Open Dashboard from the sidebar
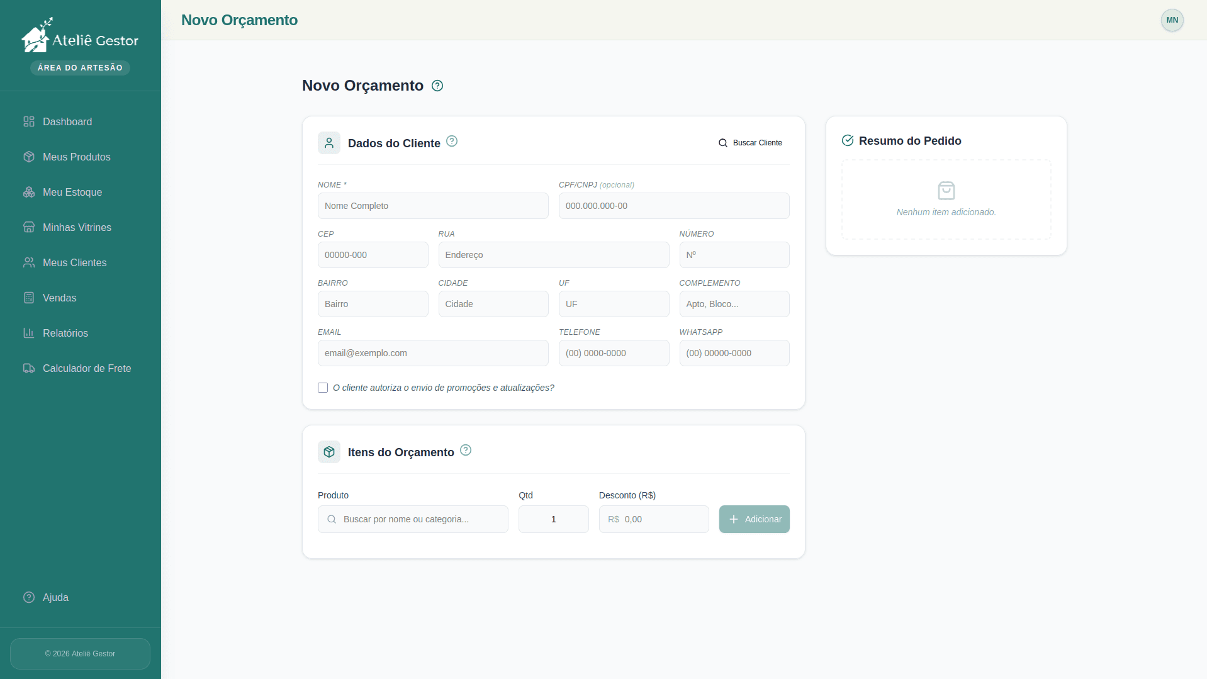Viewport: 1207px width, 679px height. (67, 121)
